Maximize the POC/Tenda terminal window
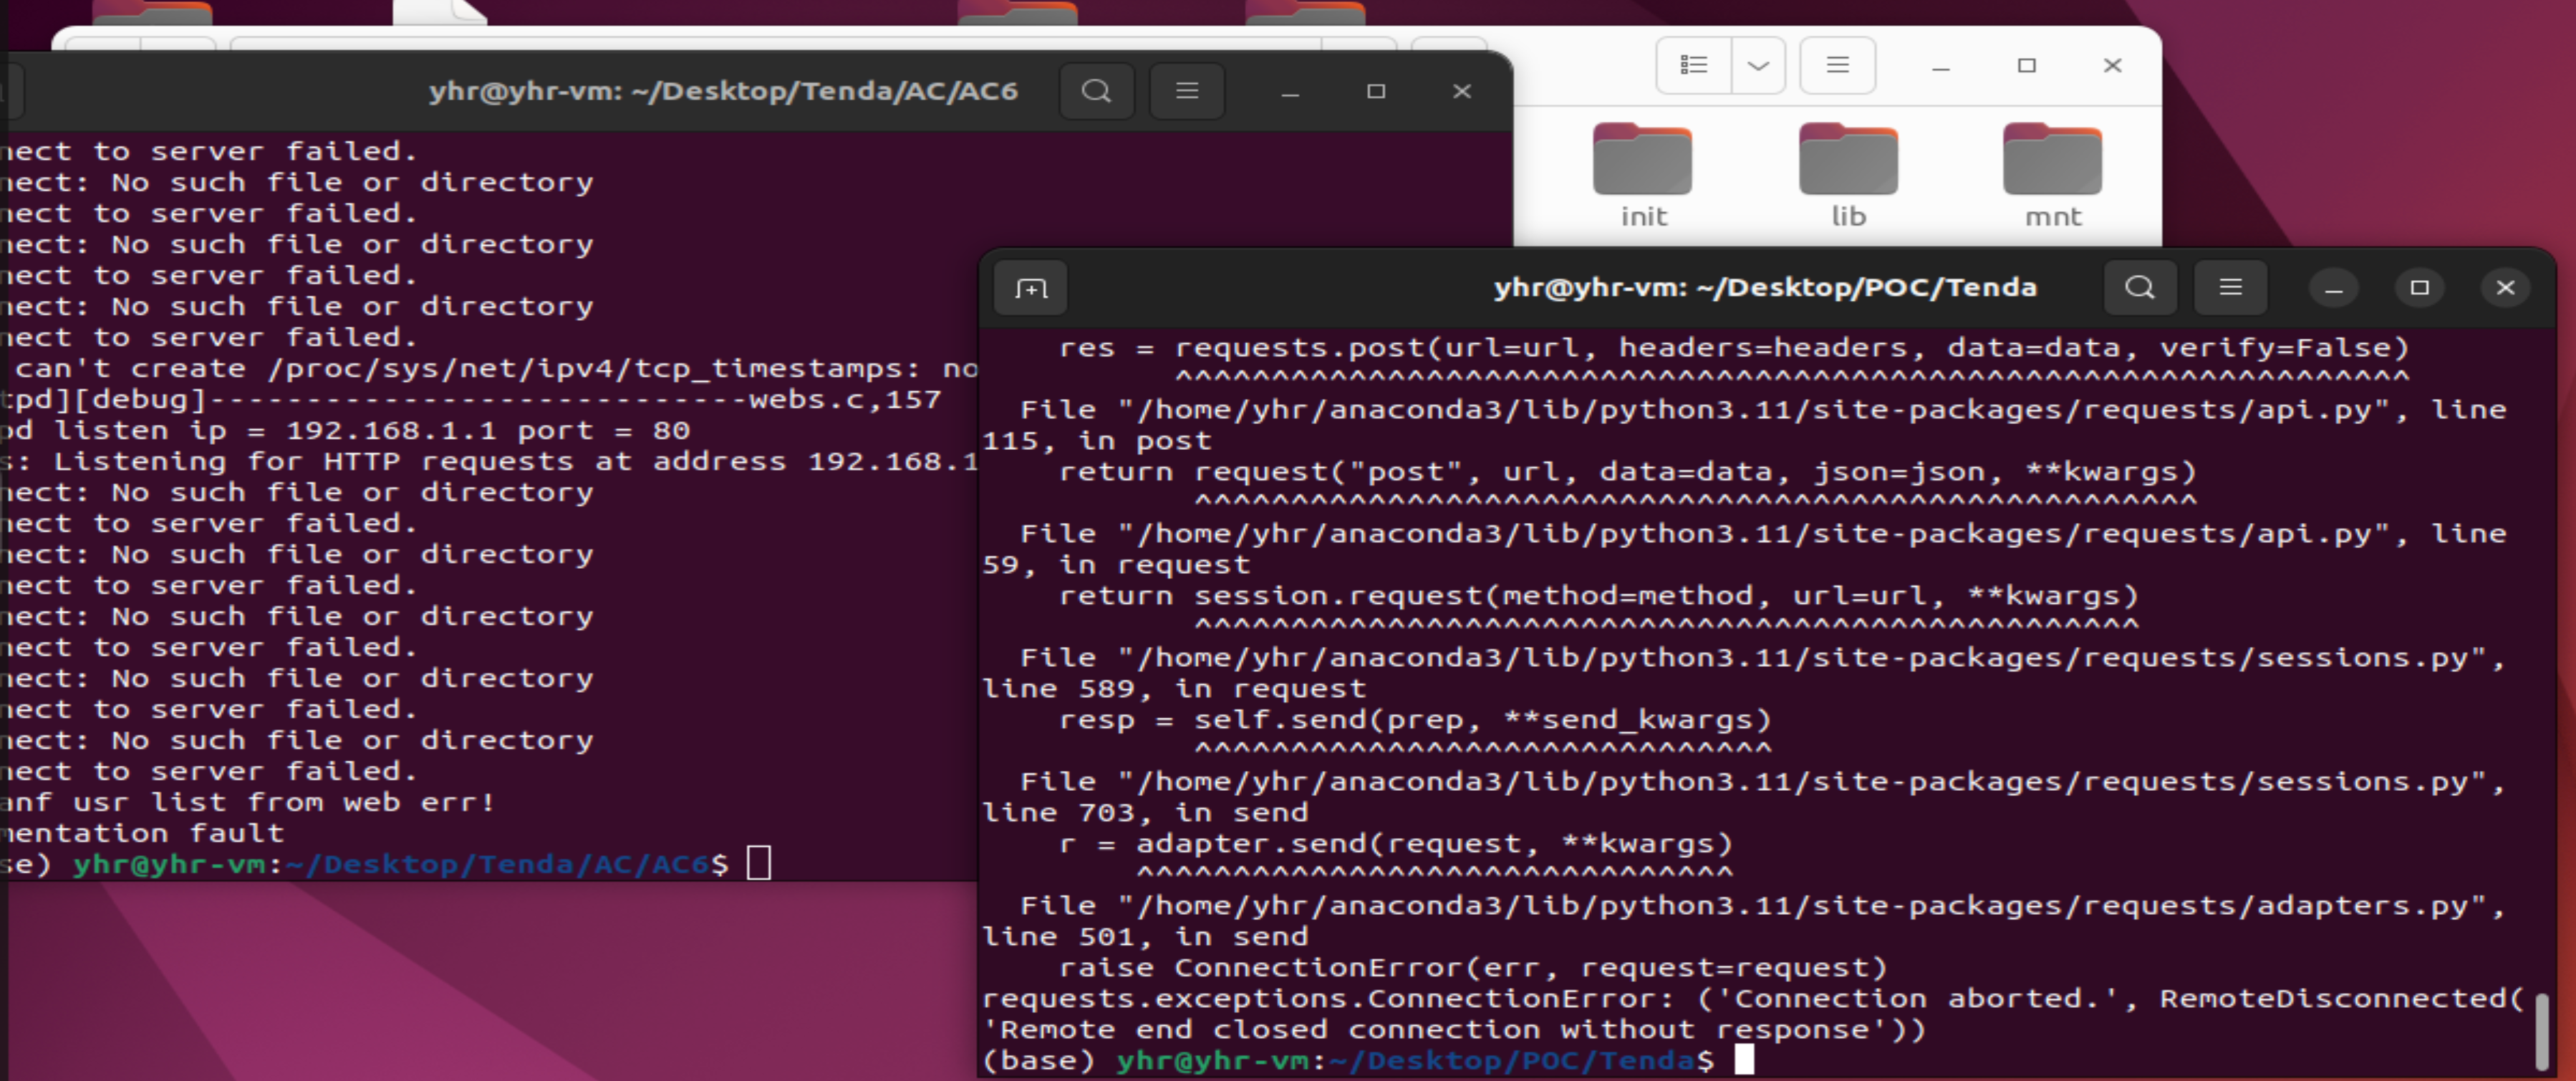Image resolution: width=2576 pixels, height=1081 pixels. [2419, 288]
